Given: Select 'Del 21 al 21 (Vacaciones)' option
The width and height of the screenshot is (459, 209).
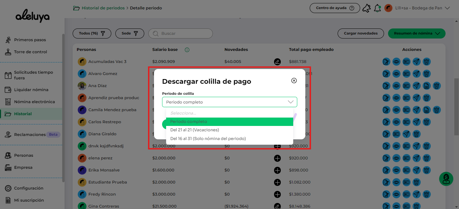Looking at the screenshot, I should 194,130.
